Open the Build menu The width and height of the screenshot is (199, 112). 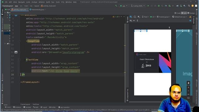(x=48, y=2)
